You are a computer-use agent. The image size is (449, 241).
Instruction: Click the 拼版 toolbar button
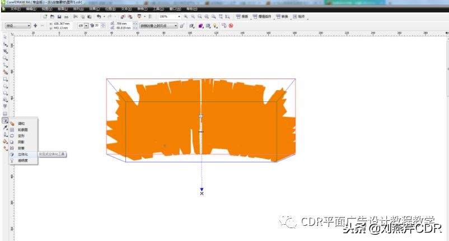[242, 17]
